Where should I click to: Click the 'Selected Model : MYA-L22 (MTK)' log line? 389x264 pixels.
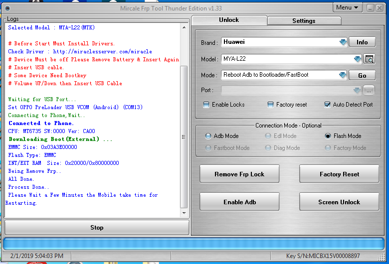point(51,27)
